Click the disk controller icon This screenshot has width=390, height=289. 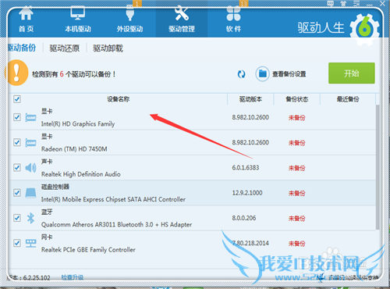pos(30,193)
